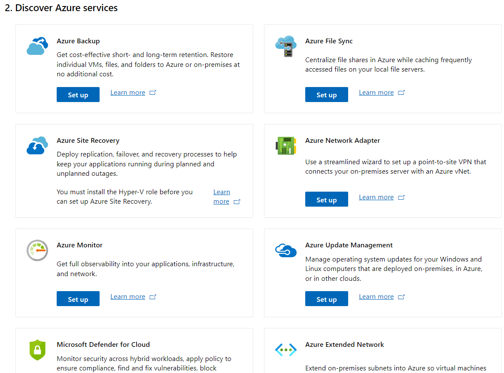The width and height of the screenshot is (504, 373).
Task: Click the 'Deploy replication, failover, and recovery' description
Action: (146, 164)
